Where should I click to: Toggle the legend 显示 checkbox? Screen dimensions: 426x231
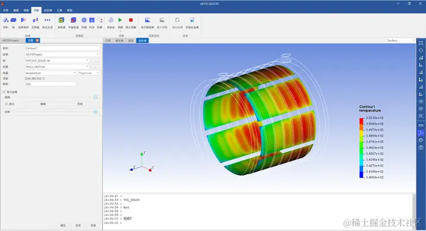(7, 104)
